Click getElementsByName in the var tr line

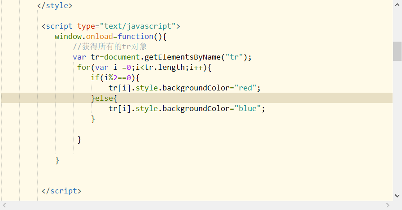(x=183, y=57)
